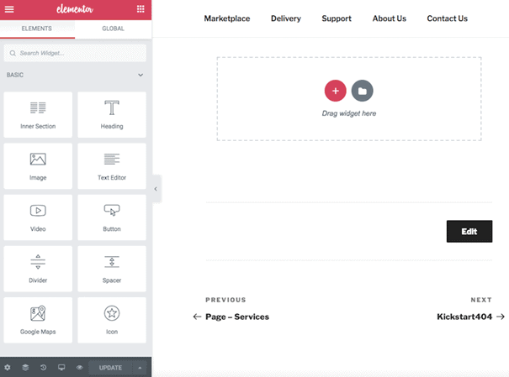The image size is (509, 377).
Task: Click the PREVIOUS navigation label
Action: (x=225, y=300)
